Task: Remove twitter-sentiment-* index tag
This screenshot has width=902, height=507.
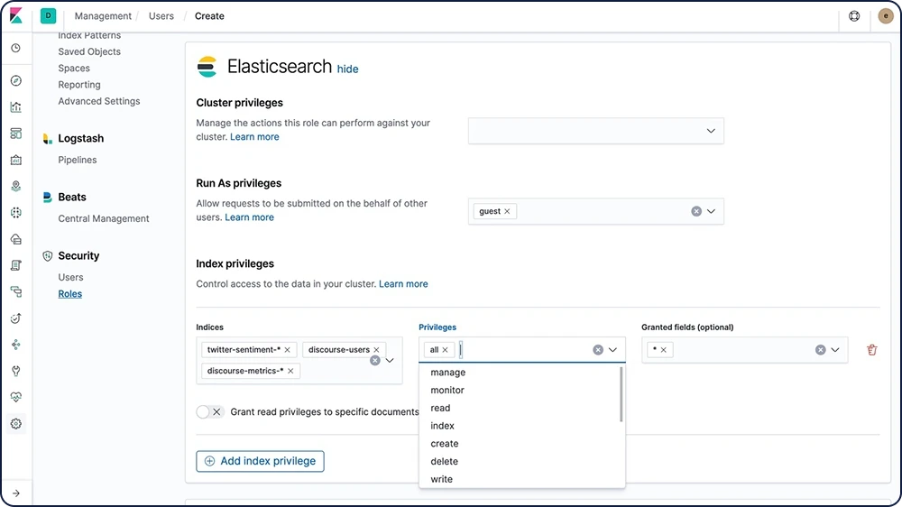Action: point(287,349)
